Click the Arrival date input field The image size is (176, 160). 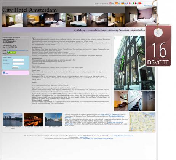18,60
